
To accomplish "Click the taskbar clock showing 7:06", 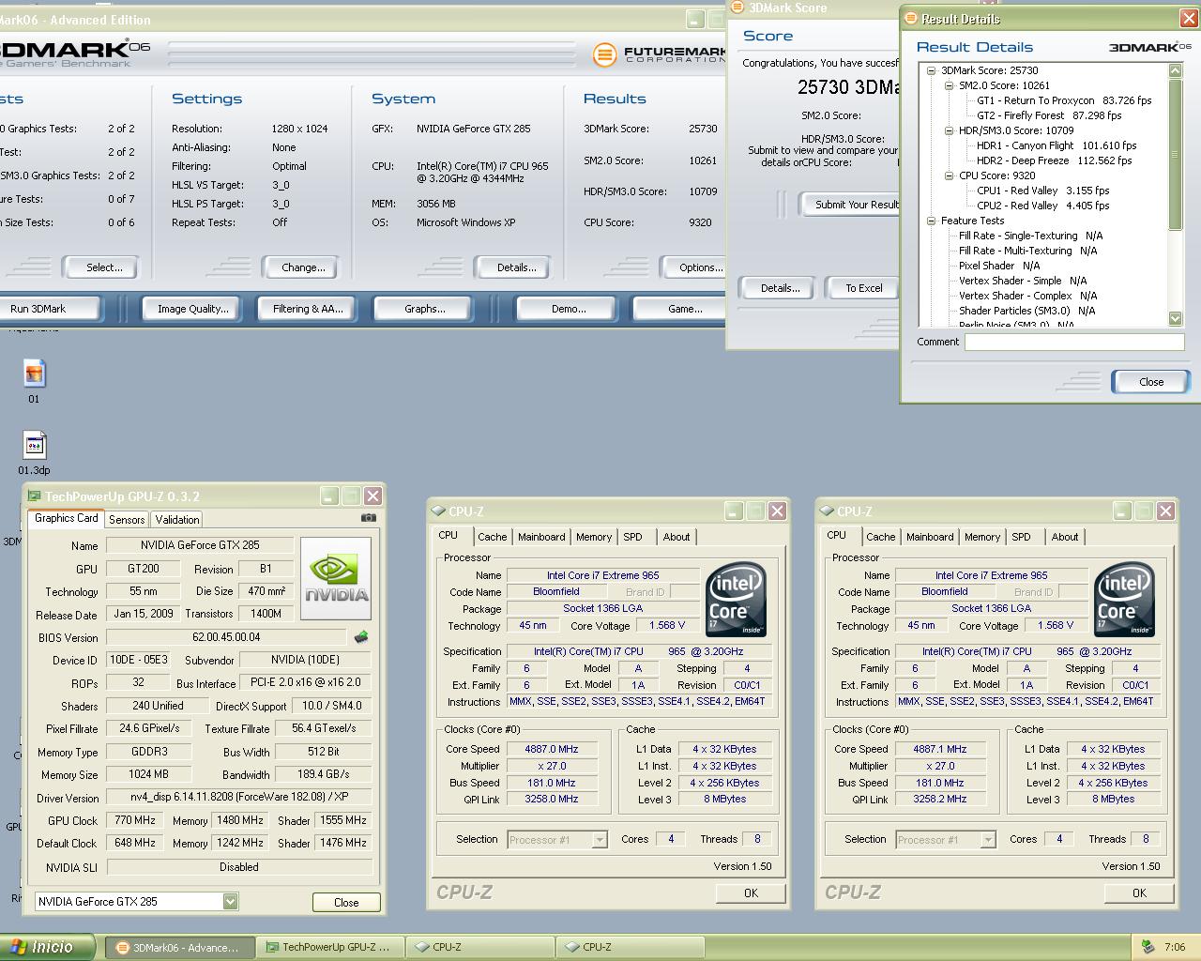I will [x=1175, y=947].
